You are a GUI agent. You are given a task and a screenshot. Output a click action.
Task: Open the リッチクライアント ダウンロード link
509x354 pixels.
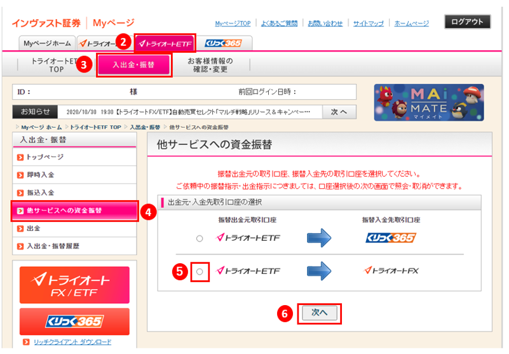coord(72,342)
